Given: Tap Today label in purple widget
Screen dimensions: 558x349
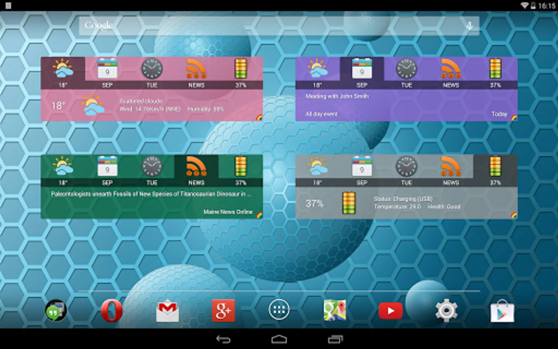Looking at the screenshot, I should click(499, 114).
